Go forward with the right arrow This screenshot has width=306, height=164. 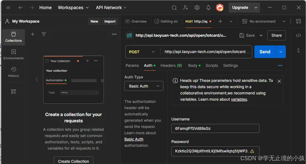31,8
